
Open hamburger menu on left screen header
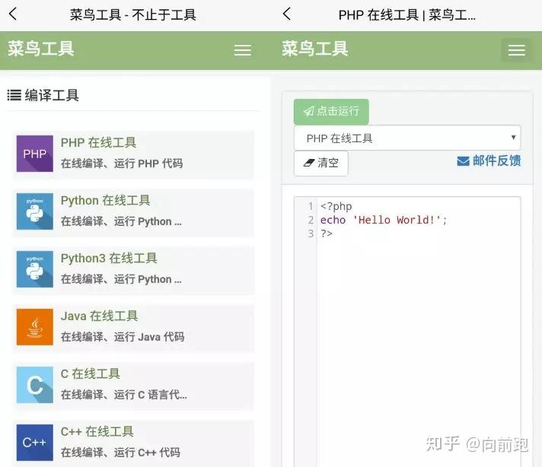click(243, 50)
